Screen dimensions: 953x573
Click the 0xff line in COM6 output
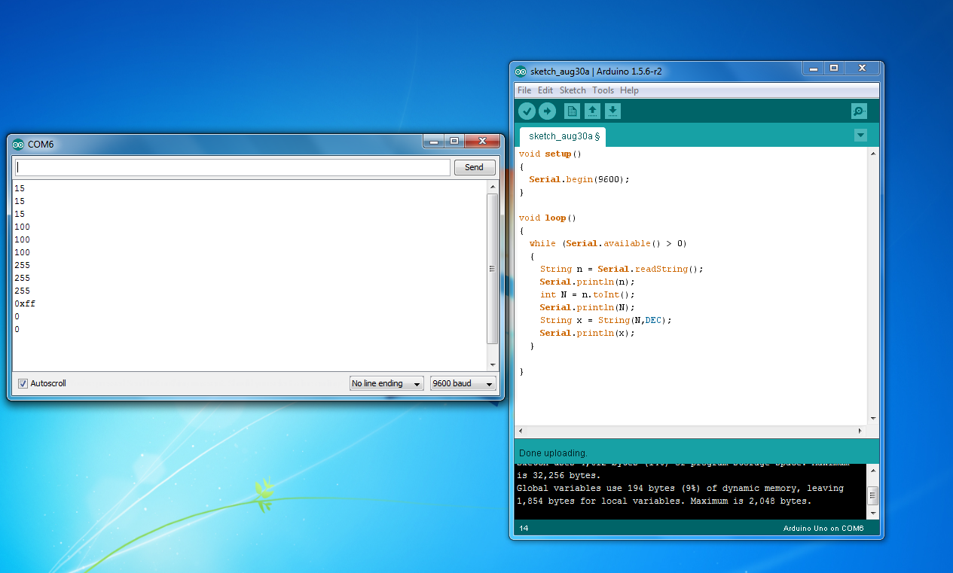coord(25,303)
